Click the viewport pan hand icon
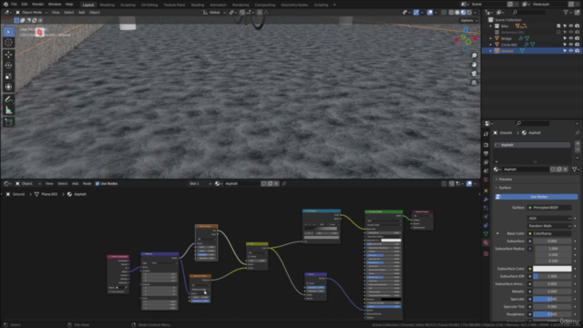Image resolution: width=583 pixels, height=328 pixels. [x=474, y=65]
